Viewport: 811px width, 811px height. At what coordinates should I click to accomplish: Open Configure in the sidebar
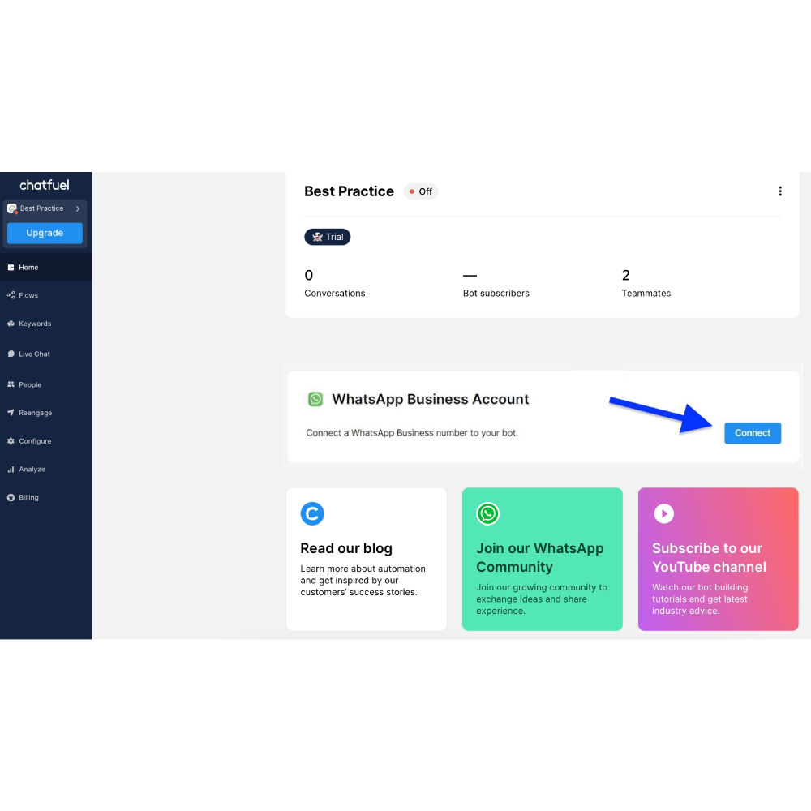click(x=46, y=440)
